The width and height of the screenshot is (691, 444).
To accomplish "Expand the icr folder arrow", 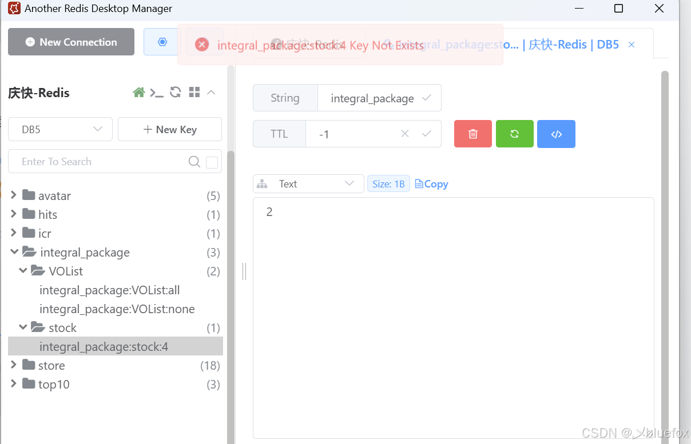I will [14, 233].
